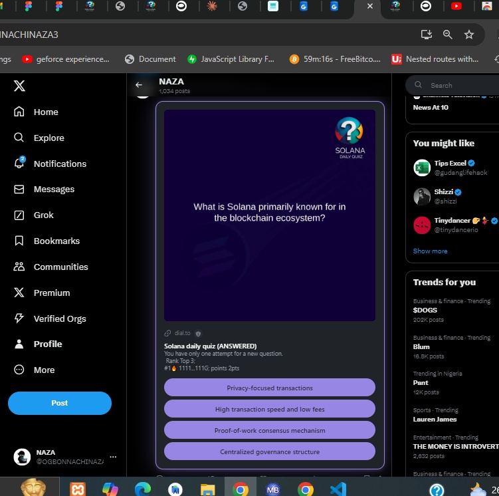
Task: Click the Solana quiz image
Action: pyautogui.click(x=270, y=215)
